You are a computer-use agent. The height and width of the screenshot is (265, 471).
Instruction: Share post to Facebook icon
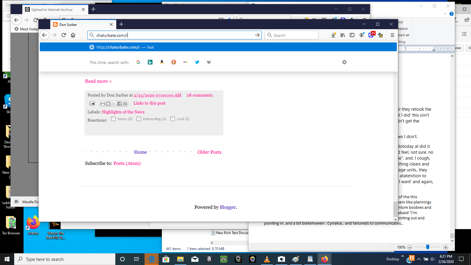[120, 103]
